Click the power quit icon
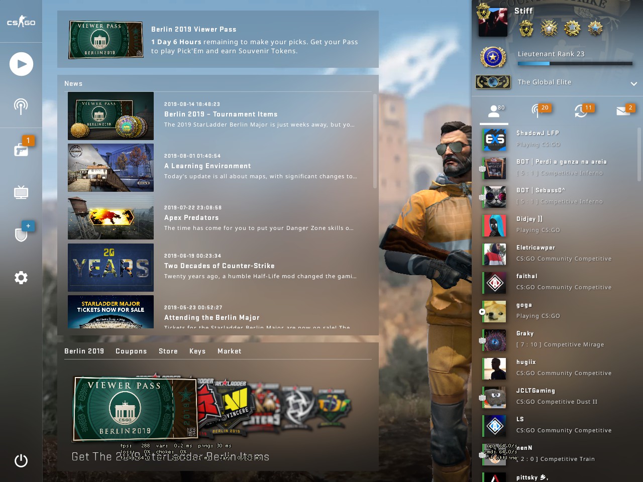 [x=21, y=460]
